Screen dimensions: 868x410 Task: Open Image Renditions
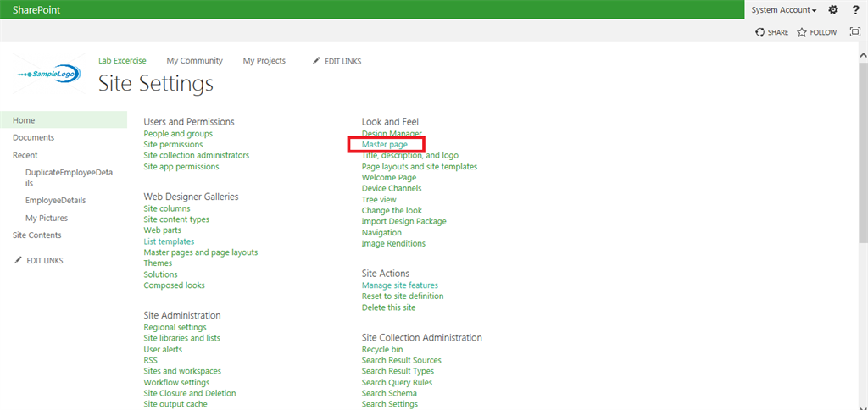click(393, 243)
